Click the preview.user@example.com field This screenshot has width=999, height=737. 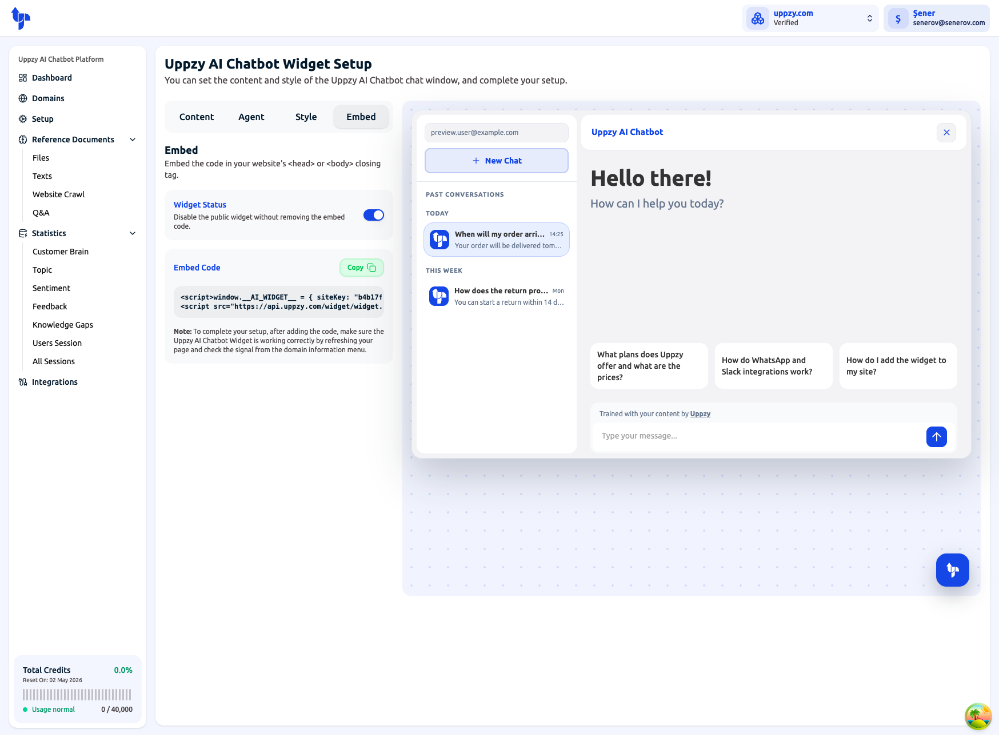click(497, 133)
